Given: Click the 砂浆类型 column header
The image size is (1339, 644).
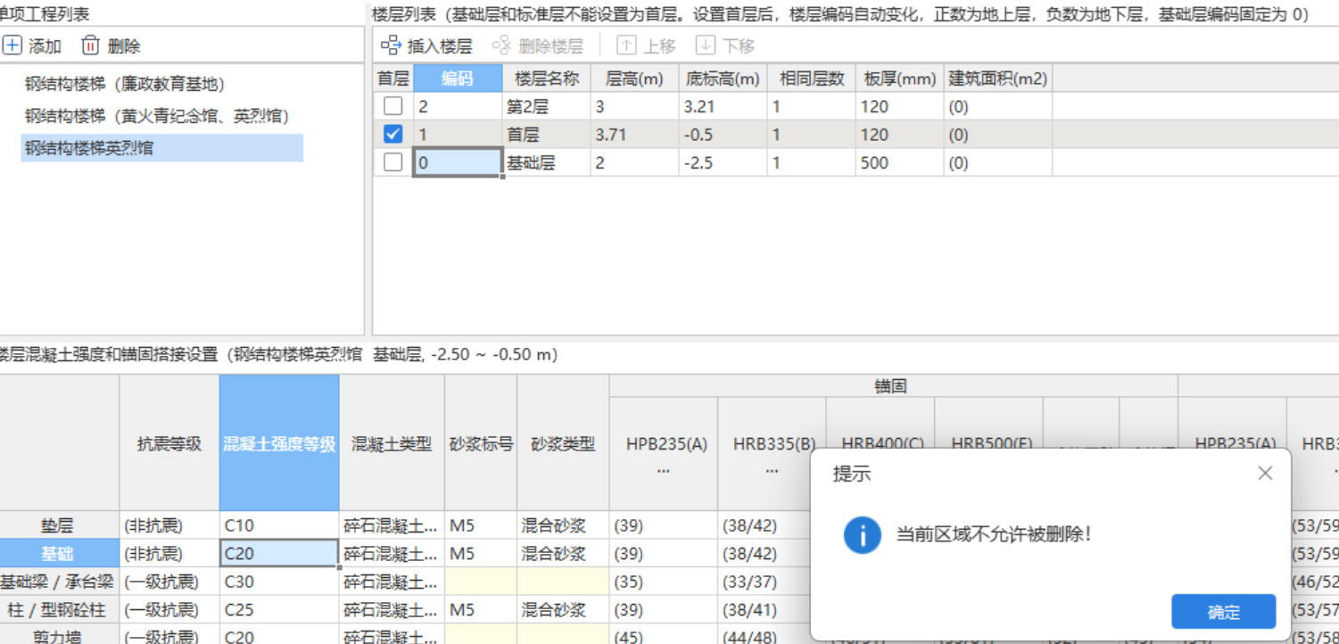Looking at the screenshot, I should 563,443.
